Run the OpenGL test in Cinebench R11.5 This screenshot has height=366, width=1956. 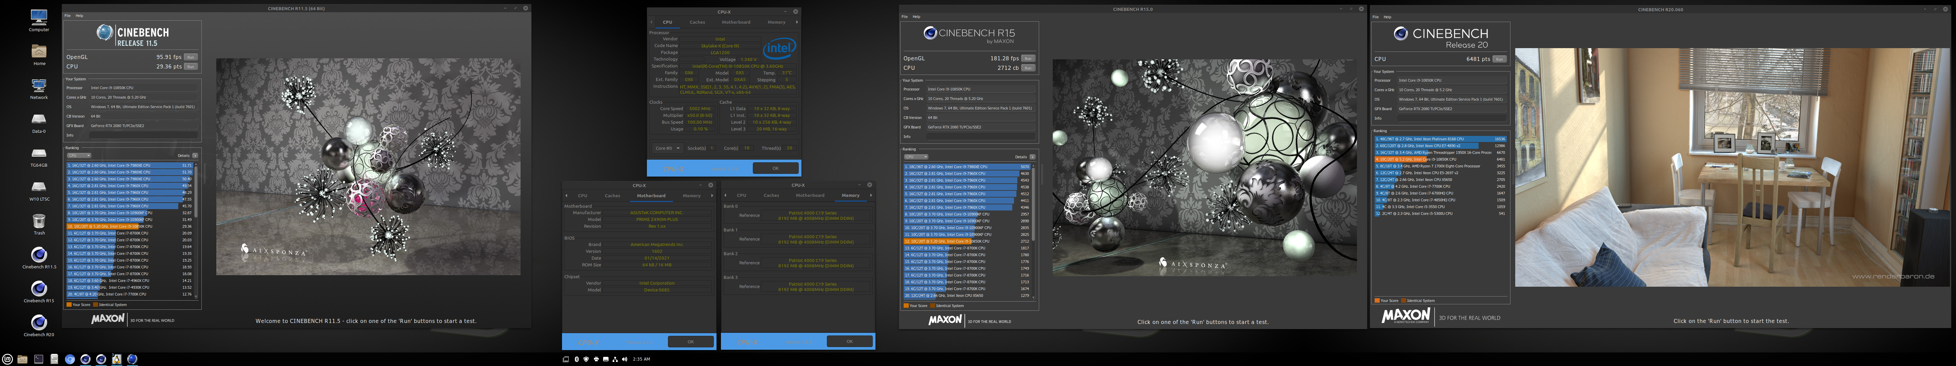click(191, 57)
